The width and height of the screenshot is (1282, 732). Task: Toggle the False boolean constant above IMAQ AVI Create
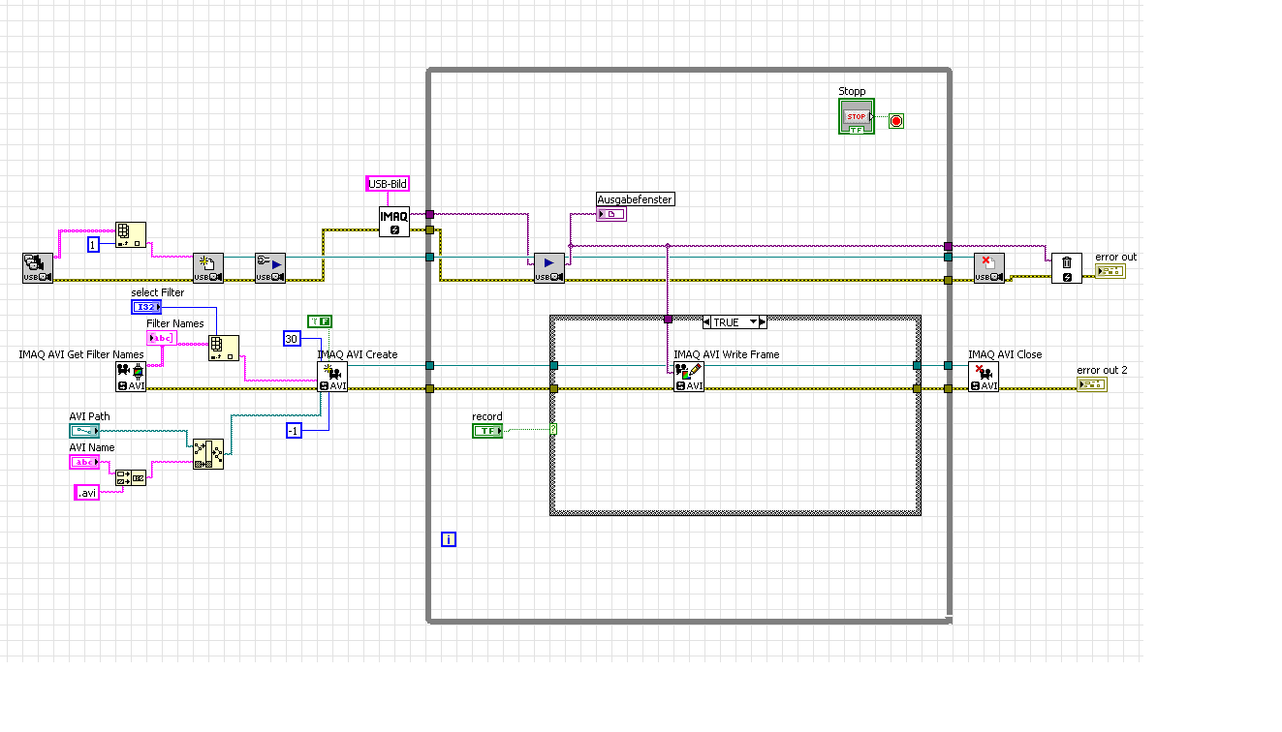tap(320, 321)
